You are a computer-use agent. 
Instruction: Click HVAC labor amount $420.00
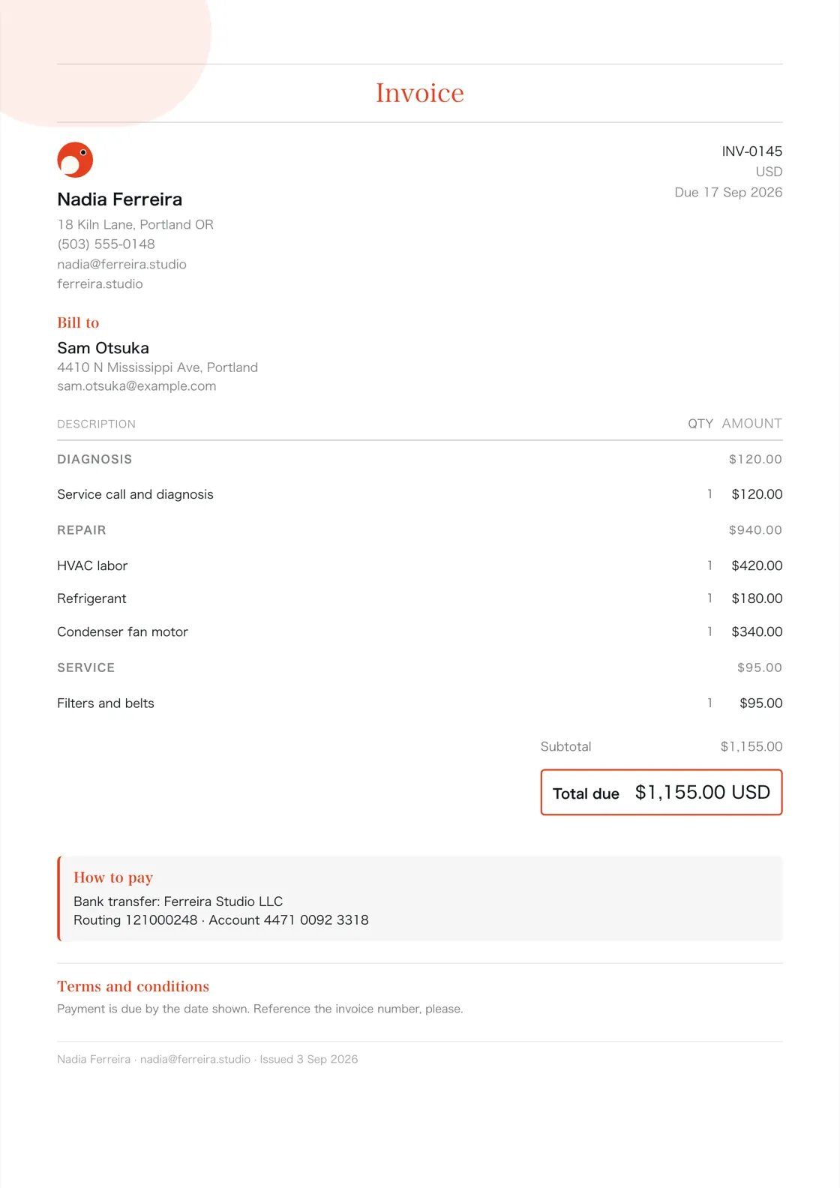click(757, 565)
